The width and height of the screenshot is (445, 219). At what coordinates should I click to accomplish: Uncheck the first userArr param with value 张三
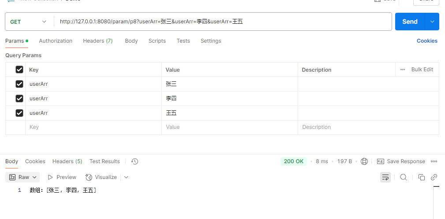pyautogui.click(x=19, y=84)
